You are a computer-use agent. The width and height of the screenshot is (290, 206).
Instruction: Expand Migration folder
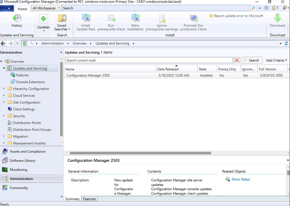tap(4, 136)
